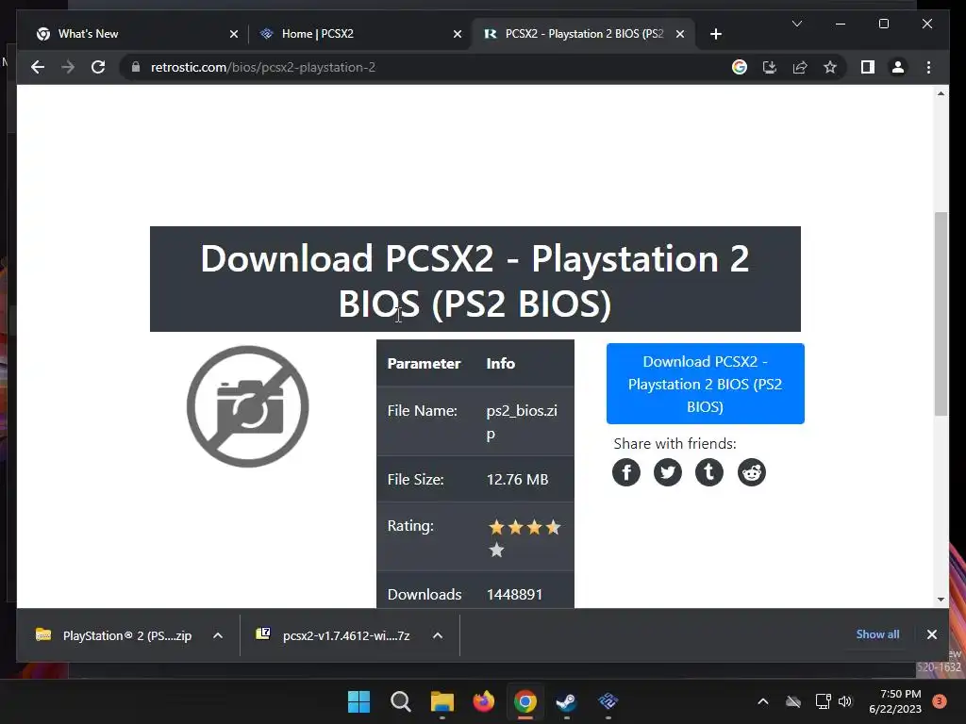The width and height of the screenshot is (966, 724).
Task: Select file name ps2_bios.zip text
Action: pos(522,421)
